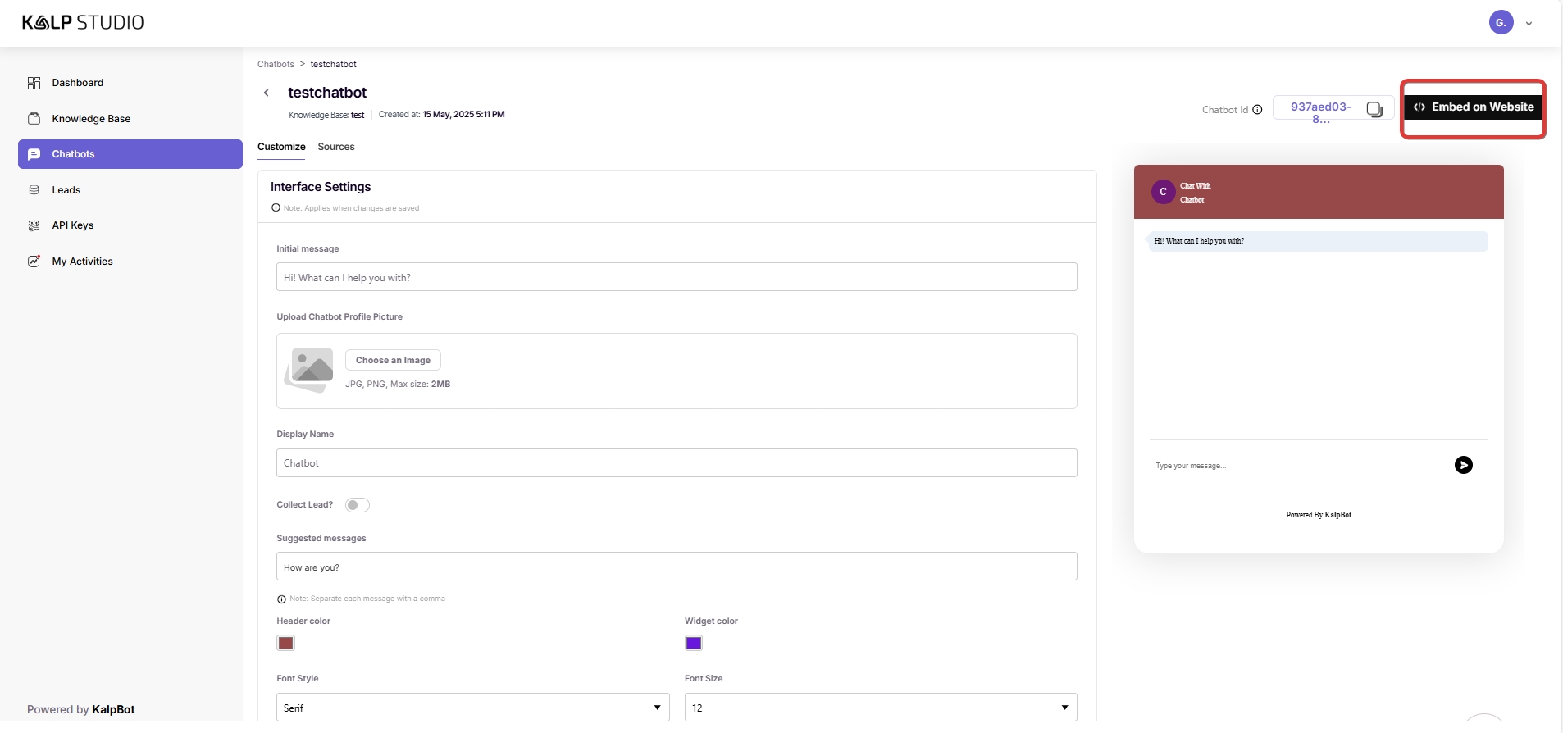Click Choose an Image button

click(x=393, y=361)
